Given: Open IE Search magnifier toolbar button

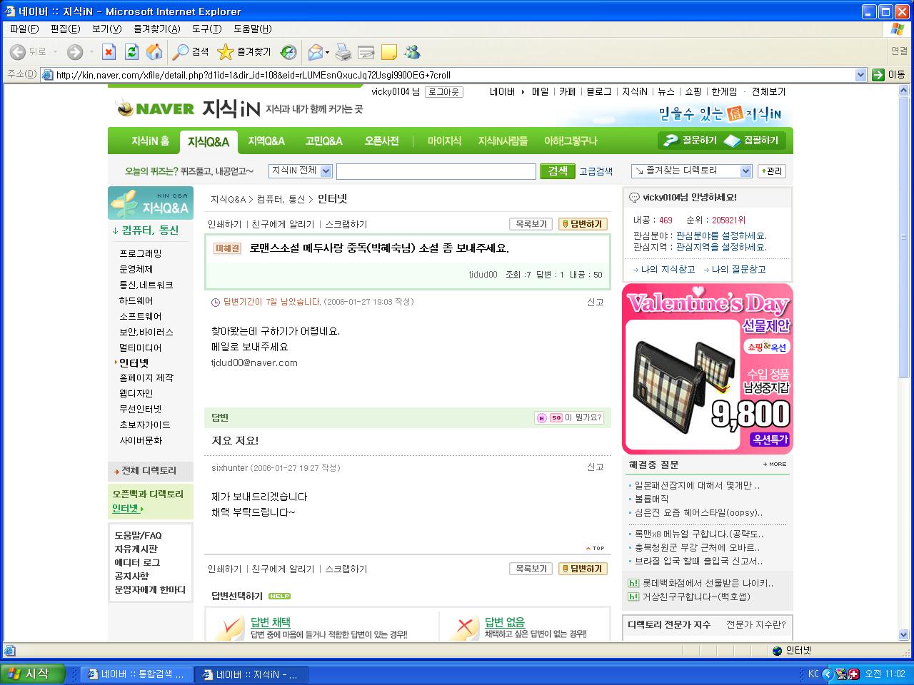Looking at the screenshot, I should pos(191,52).
